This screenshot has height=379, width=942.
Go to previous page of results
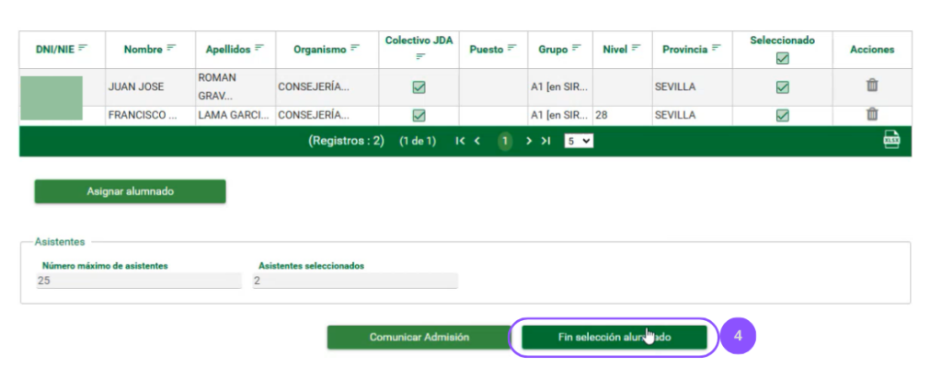[x=477, y=141]
